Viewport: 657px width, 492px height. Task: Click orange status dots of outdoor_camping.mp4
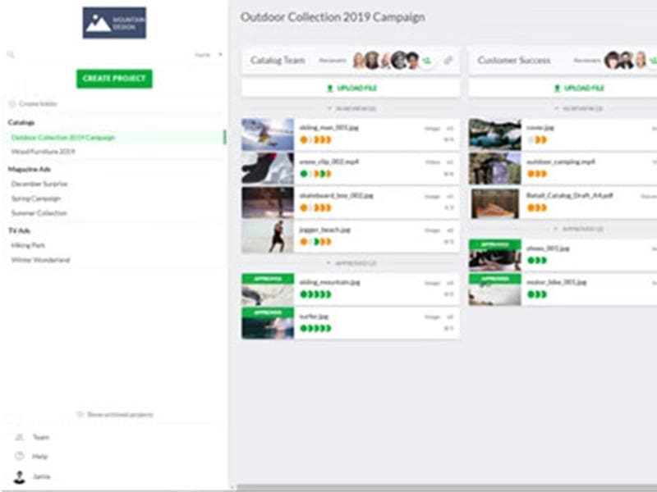pos(537,174)
